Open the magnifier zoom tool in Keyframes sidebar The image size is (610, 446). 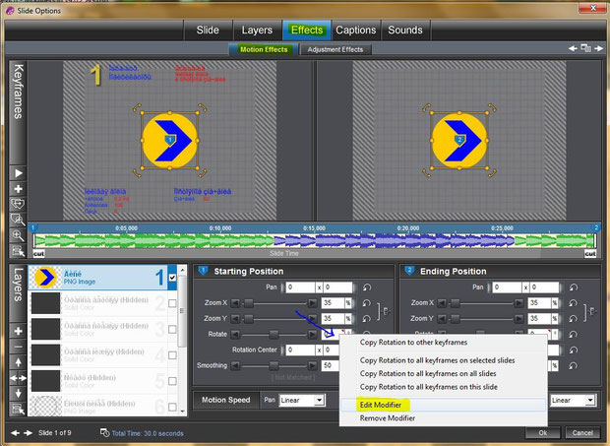(x=19, y=235)
